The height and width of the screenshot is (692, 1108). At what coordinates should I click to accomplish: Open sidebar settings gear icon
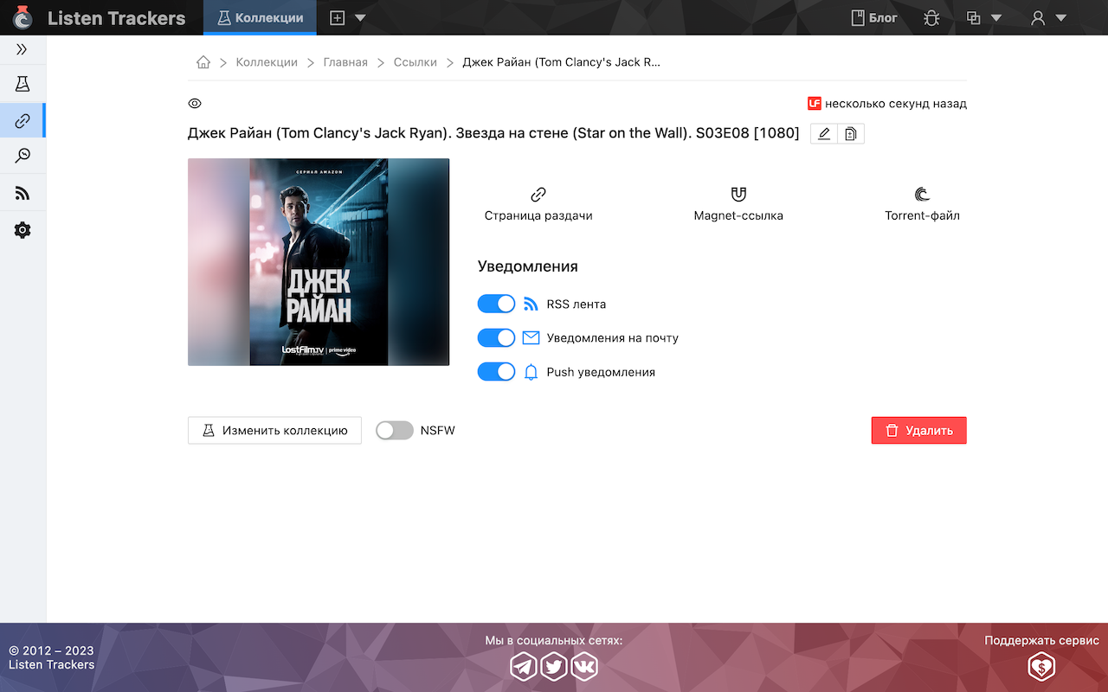tap(23, 229)
